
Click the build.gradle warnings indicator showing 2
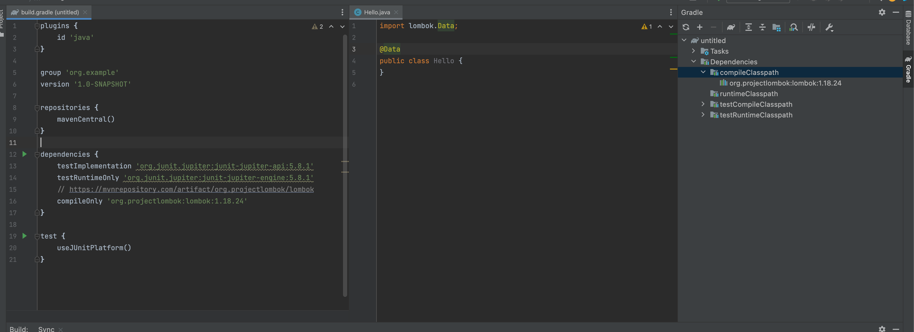tap(317, 27)
